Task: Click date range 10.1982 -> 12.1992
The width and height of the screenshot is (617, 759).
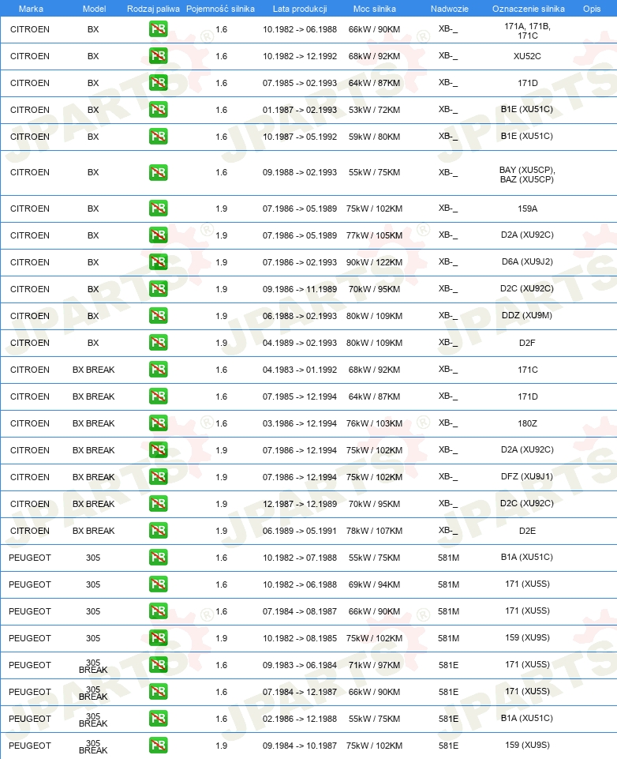Action: click(x=300, y=56)
